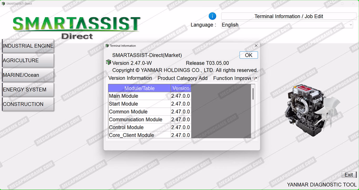Click the SMARTASSIST-Direct(Market) label
Image resolution: width=359 pixels, height=190 pixels.
147,55
